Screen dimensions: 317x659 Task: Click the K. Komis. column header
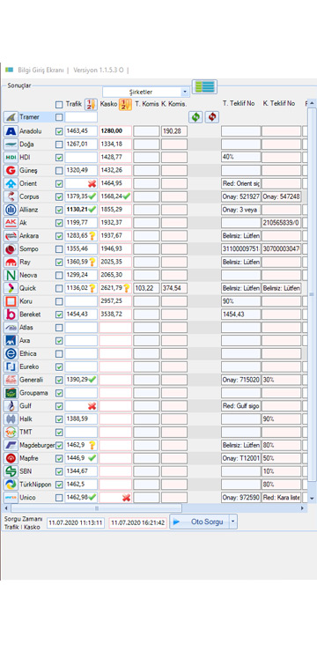(x=173, y=104)
